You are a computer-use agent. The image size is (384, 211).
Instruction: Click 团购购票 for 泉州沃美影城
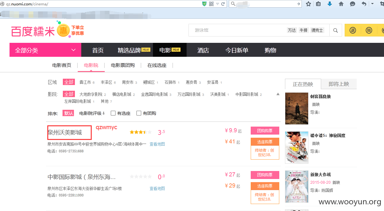coord(265,130)
